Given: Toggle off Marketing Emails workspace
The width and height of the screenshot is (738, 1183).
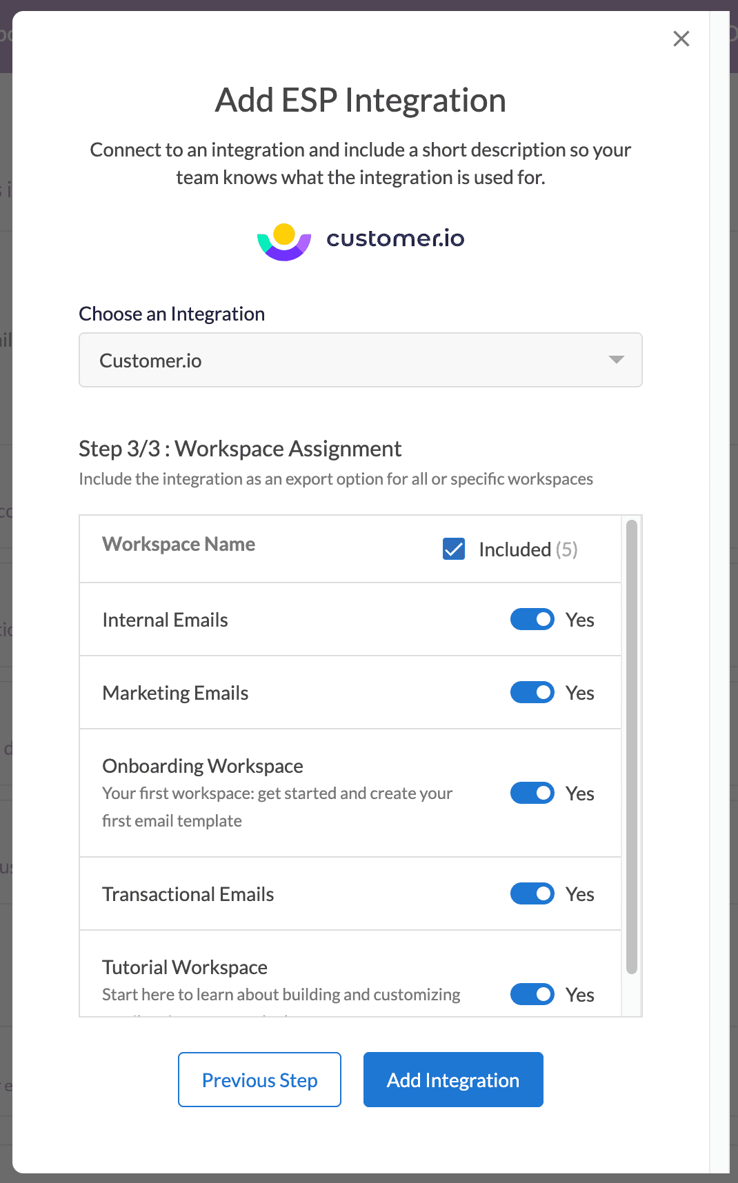Looking at the screenshot, I should click(532, 692).
